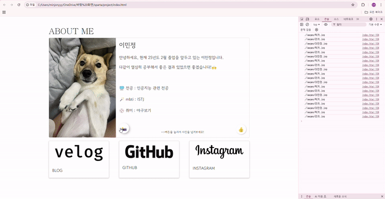This screenshot has height=199, width=385.
Task: Click the name 이민정 on the card
Action: (x=127, y=45)
